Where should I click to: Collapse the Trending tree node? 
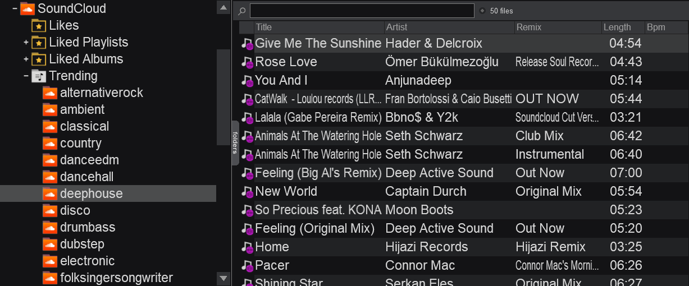[x=26, y=76]
